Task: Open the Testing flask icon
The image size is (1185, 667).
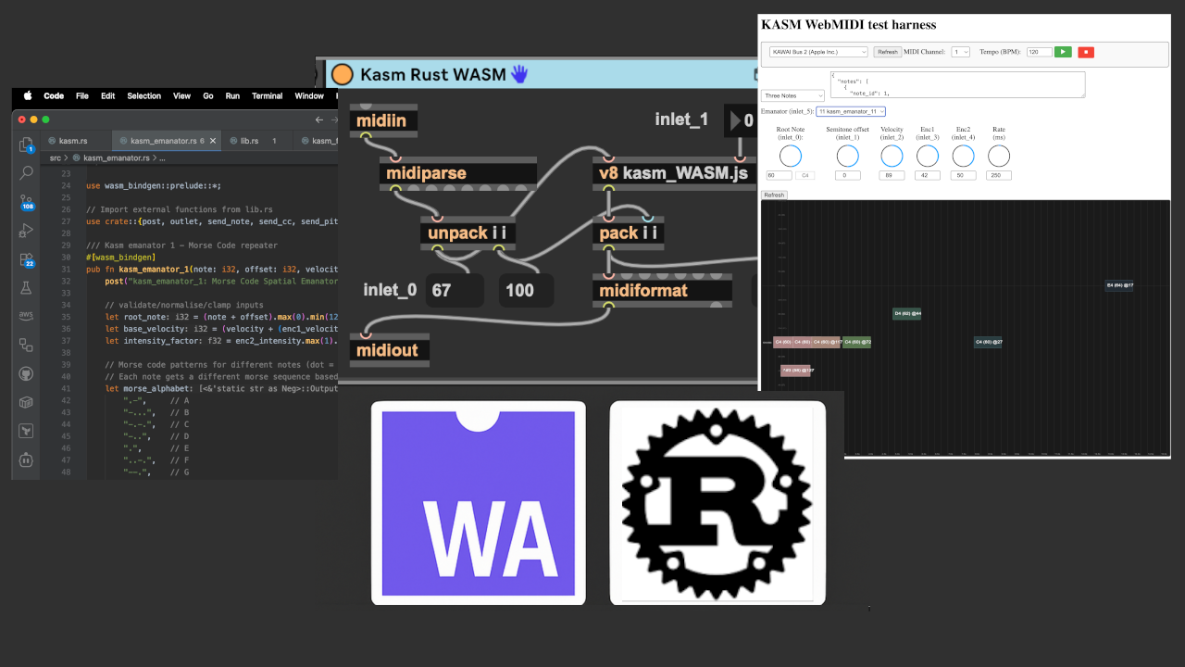Action: click(26, 288)
